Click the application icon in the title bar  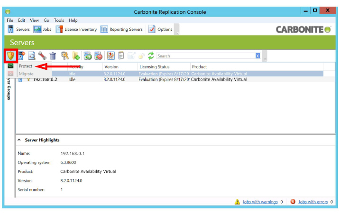coord(8,11)
